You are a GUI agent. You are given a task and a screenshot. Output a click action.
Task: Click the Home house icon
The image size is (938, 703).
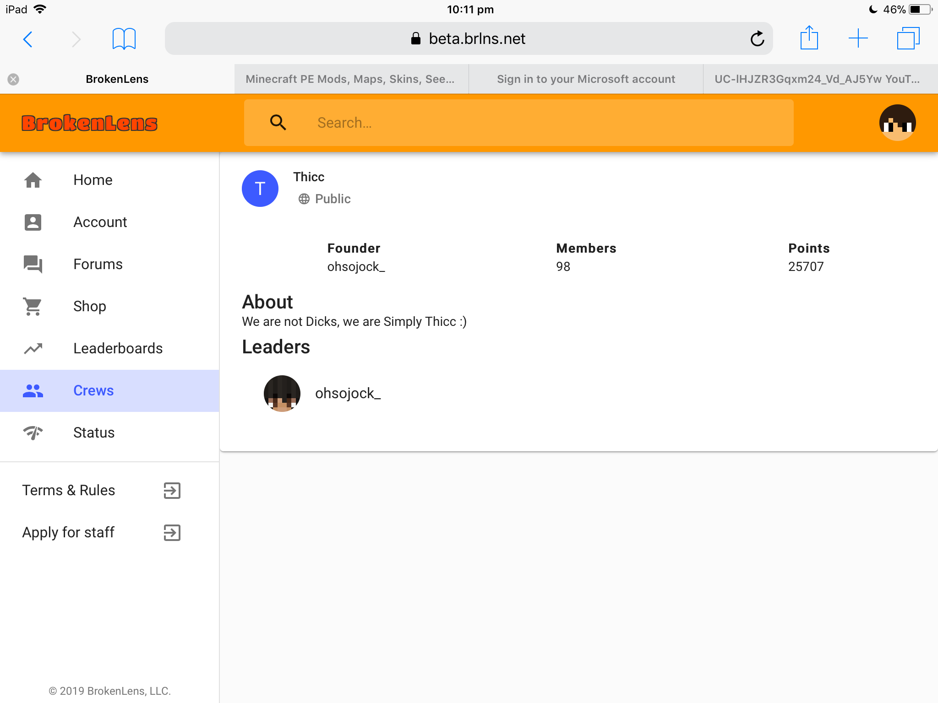[33, 180]
